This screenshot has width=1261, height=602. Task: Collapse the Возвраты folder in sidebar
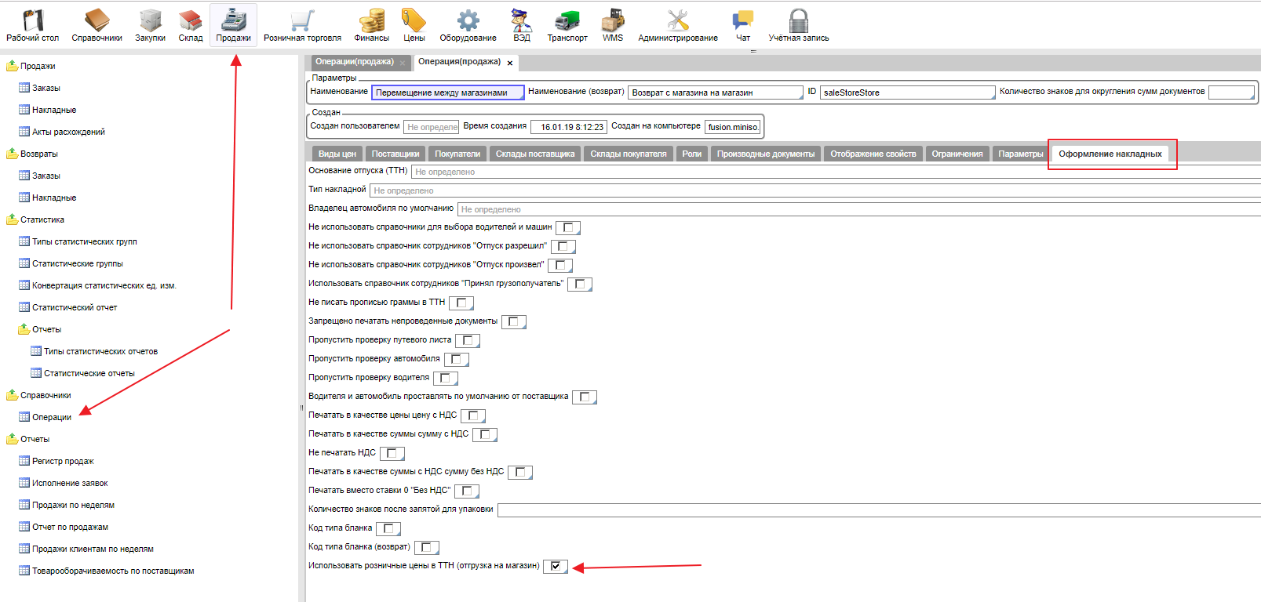tap(13, 154)
